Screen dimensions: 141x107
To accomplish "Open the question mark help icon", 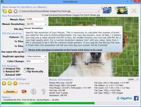I will point(43,92).
